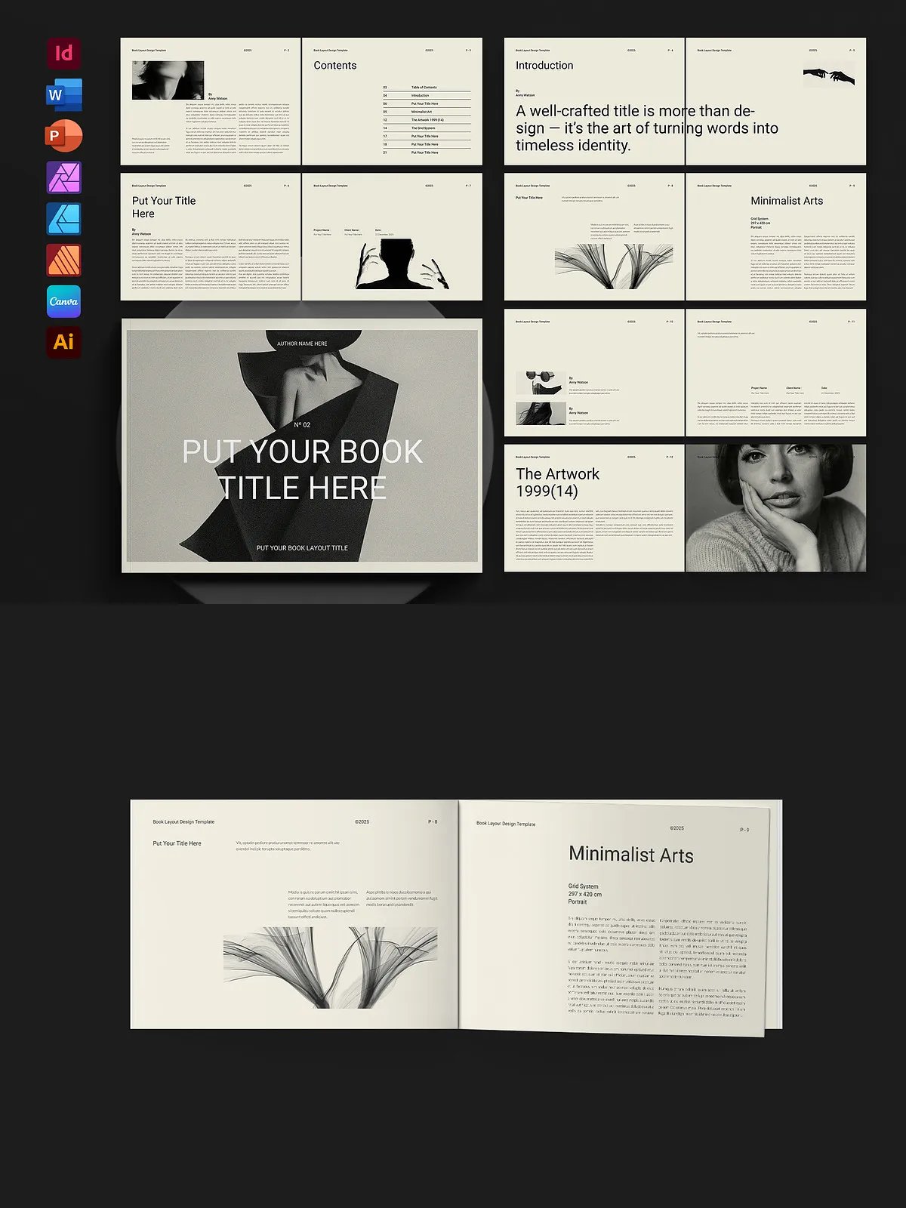The height and width of the screenshot is (1208, 906).
Task: Open the Contents page thumbnail
Action: point(392,101)
